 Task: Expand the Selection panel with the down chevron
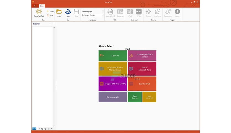coord(54,24)
